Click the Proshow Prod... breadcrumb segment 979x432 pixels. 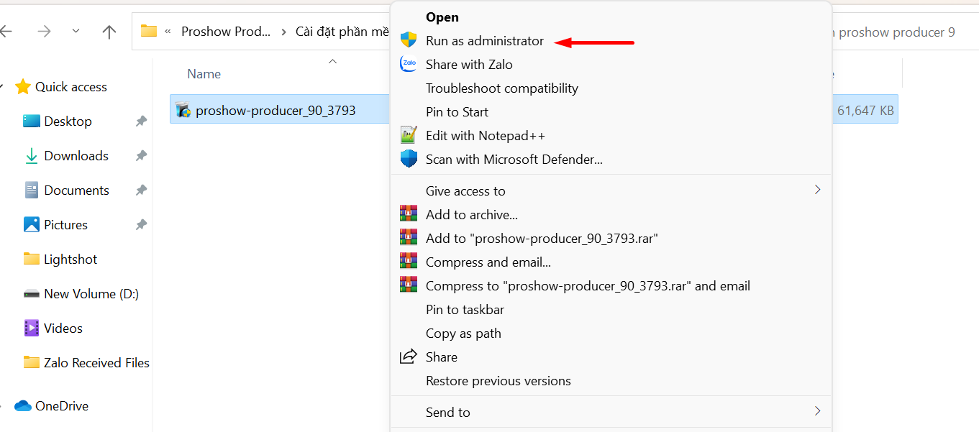[226, 32]
